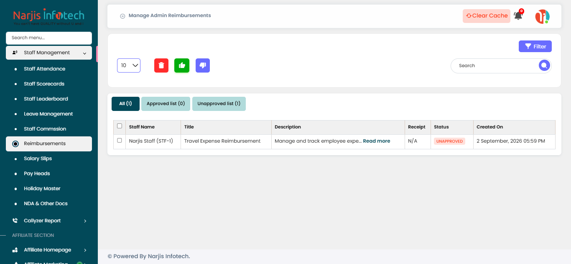Open the rows-per-page dropdown showing 10

pyautogui.click(x=129, y=65)
